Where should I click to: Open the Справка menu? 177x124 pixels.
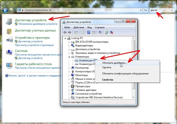[x=100, y=27]
